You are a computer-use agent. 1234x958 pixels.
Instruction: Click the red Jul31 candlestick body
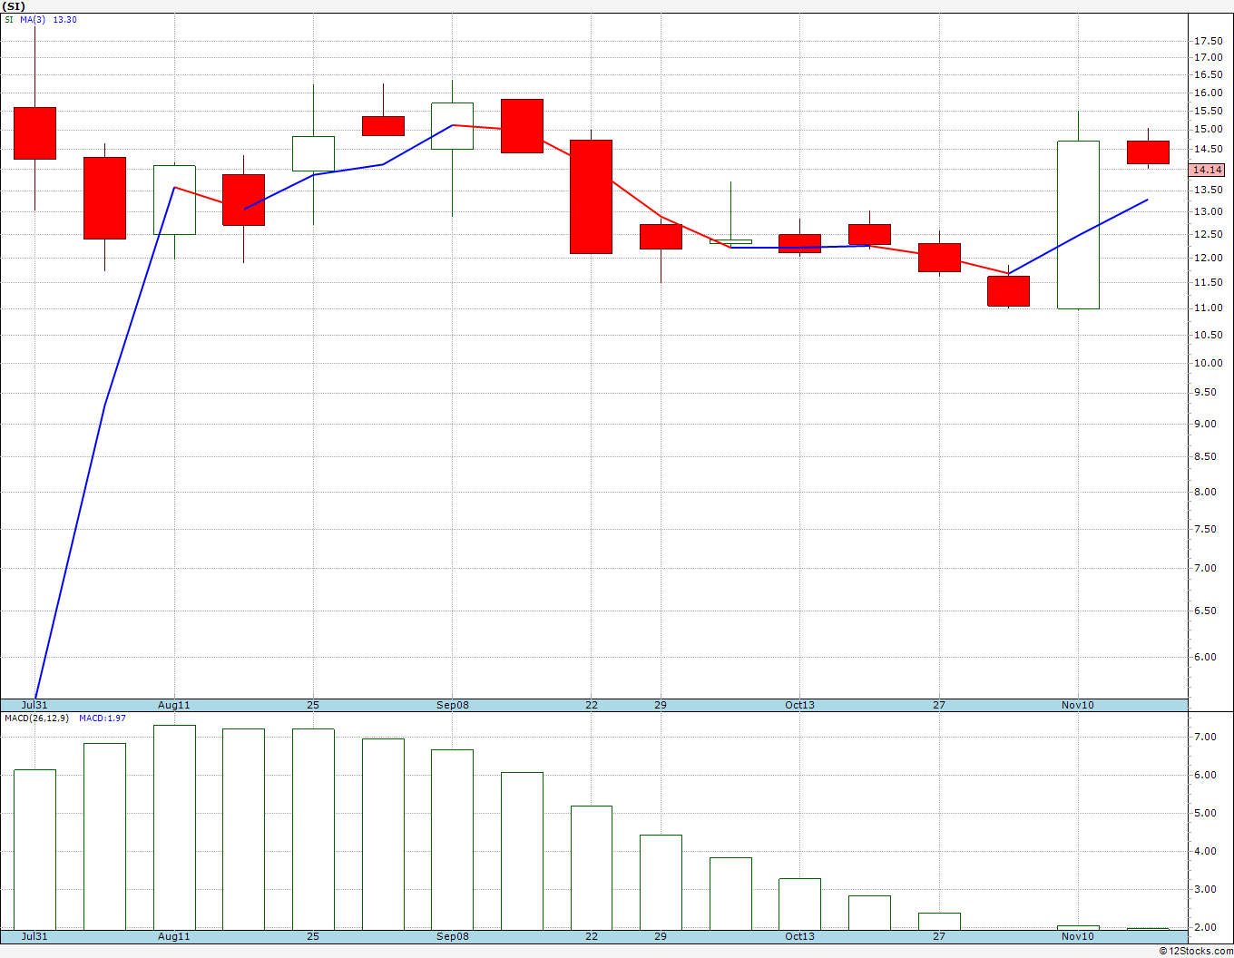click(x=34, y=133)
